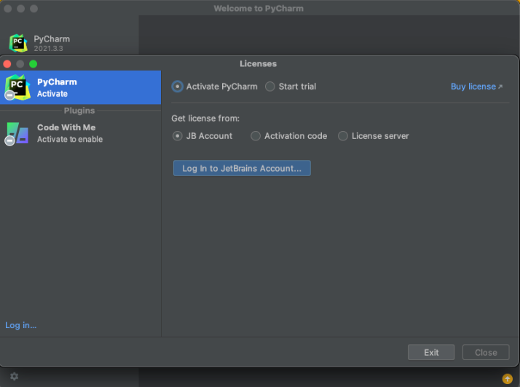
Task: Choose Activation code license option
Action: click(256, 136)
